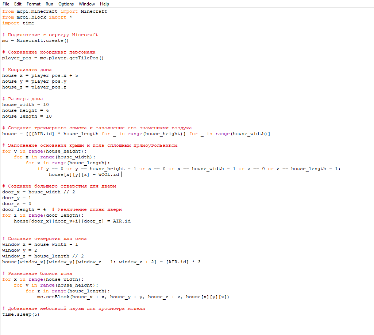Image resolution: width=374 pixels, height=335 pixels.
Task: Click line 'house_x = player_pos.x + 5'
Action: pyautogui.click(x=40, y=75)
